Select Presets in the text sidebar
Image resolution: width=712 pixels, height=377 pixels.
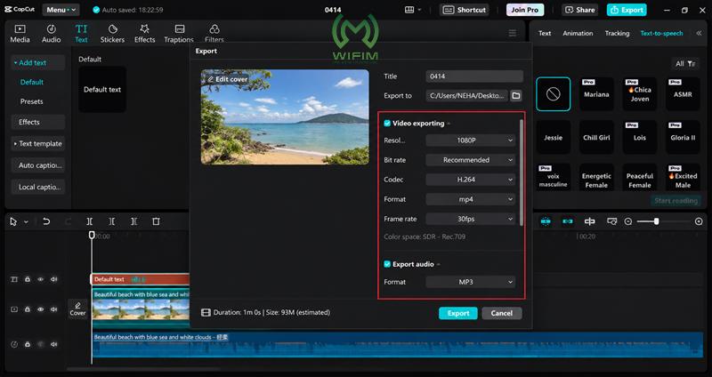[32, 101]
